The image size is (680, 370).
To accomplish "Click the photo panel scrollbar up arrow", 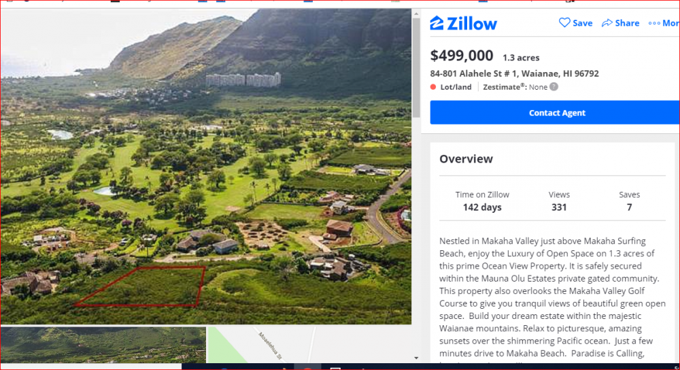I will pyautogui.click(x=416, y=14).
